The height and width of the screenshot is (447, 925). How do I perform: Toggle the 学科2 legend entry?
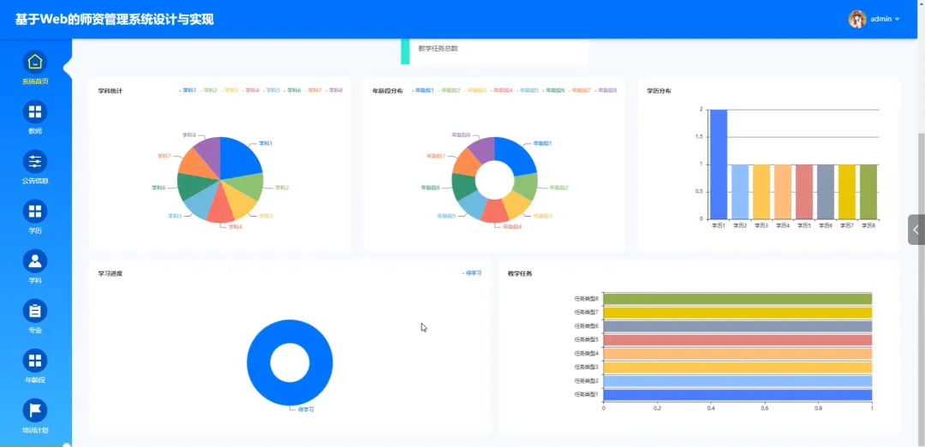[210, 90]
